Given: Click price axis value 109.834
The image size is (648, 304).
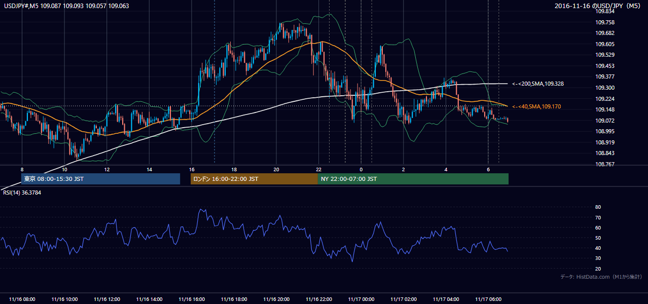Looking at the screenshot, I should 605,11.
